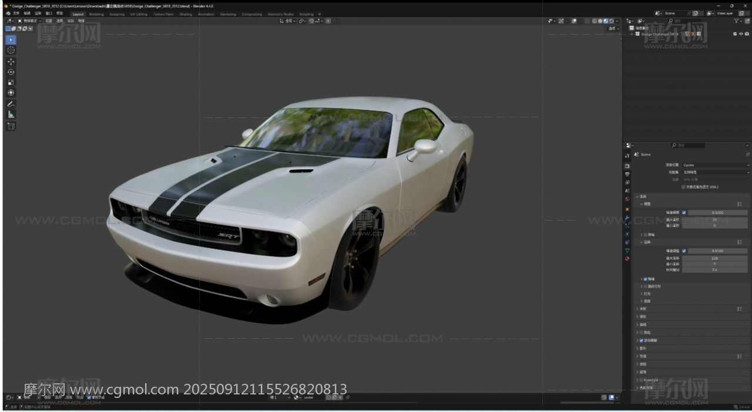Toggle viewport noise threshold checkbox

click(684, 212)
